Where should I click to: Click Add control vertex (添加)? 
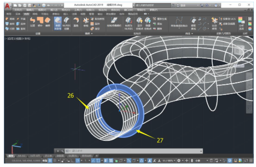pos(157,24)
